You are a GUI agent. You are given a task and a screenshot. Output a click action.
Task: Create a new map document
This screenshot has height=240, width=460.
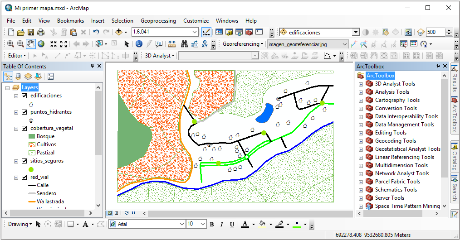point(11,32)
